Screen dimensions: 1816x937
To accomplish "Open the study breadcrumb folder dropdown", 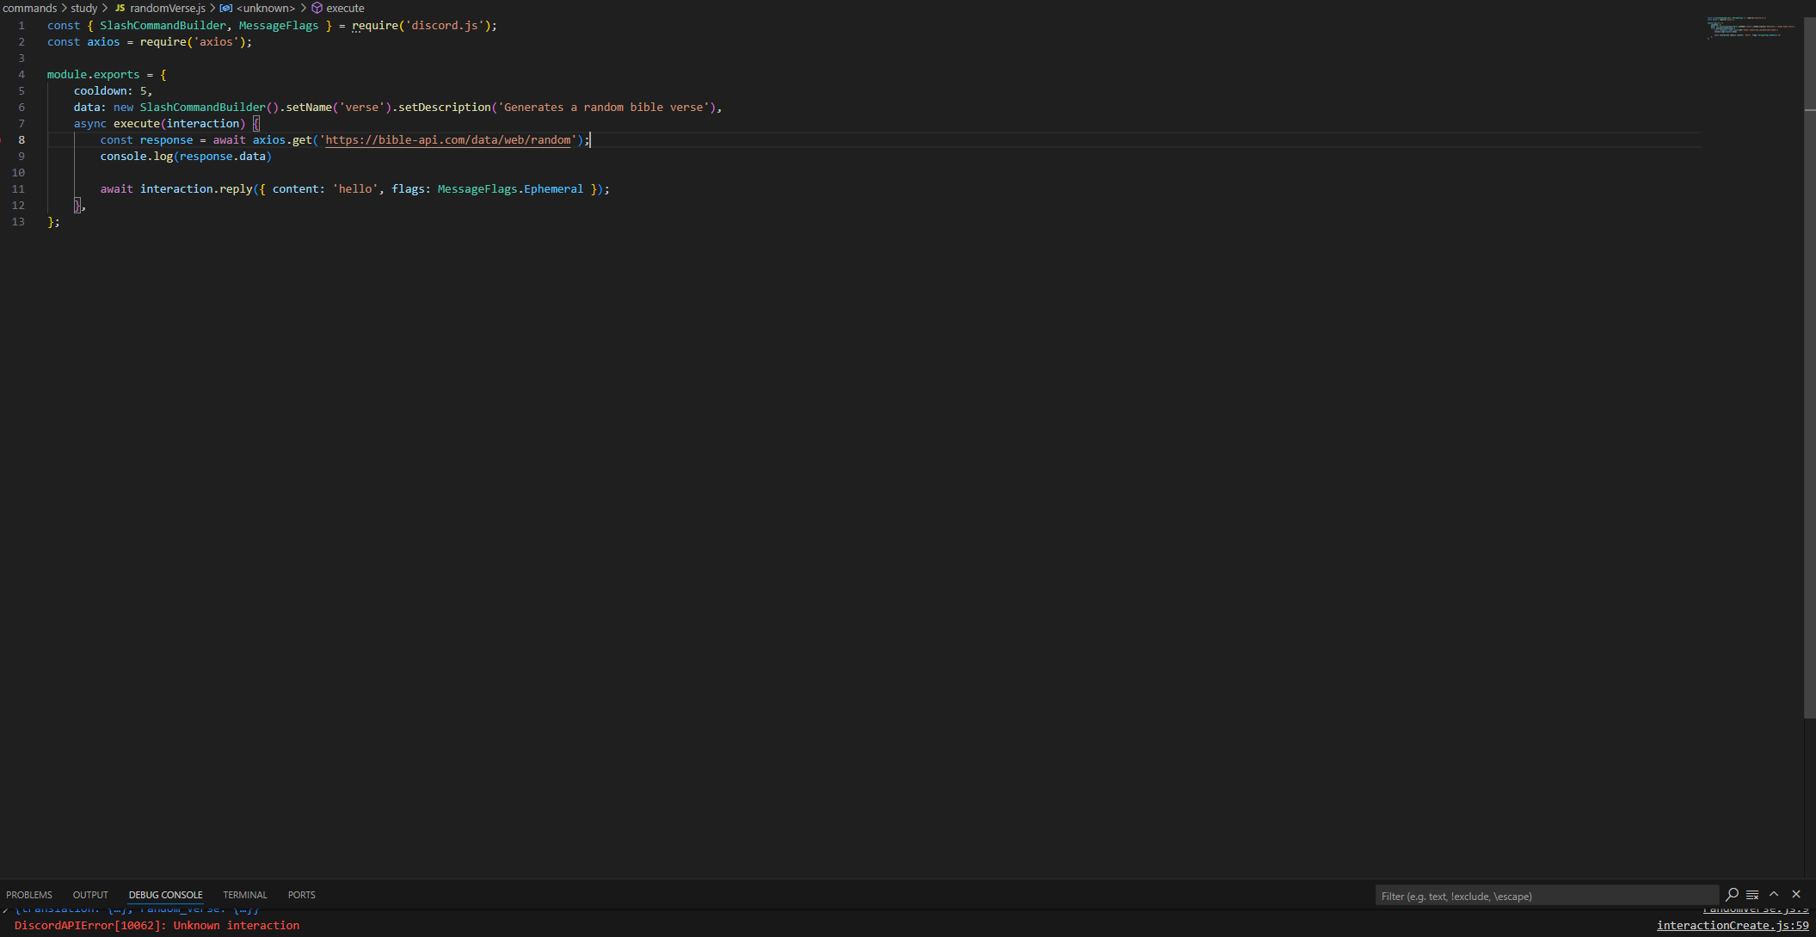I will pyautogui.click(x=83, y=8).
